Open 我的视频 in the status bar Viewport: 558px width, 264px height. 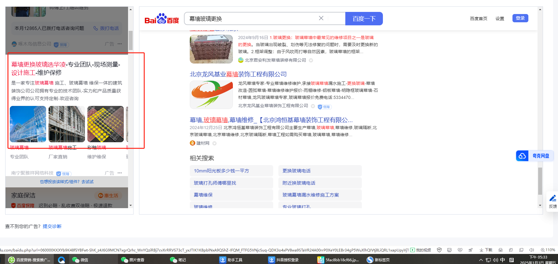420,250
